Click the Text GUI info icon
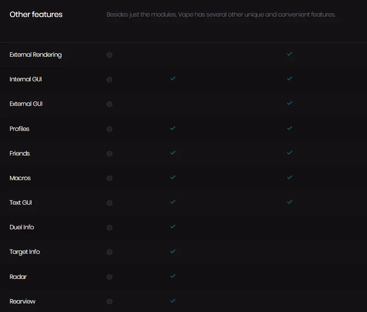 coord(109,203)
